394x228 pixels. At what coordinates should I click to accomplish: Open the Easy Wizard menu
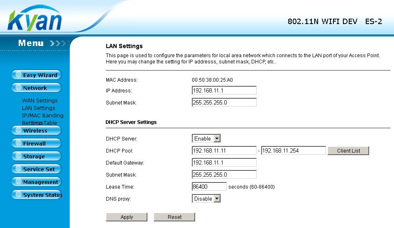(x=36, y=75)
